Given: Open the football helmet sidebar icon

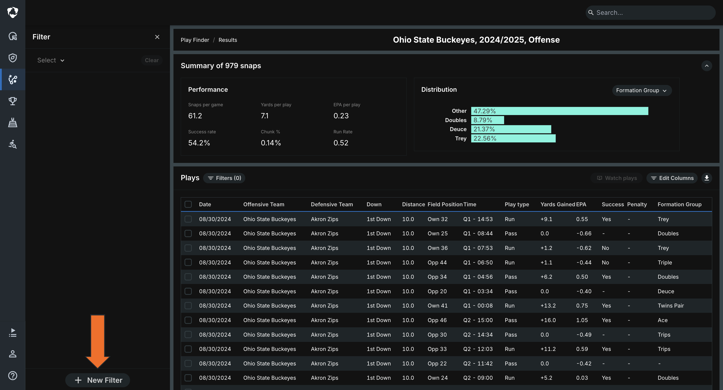Looking at the screenshot, I should [x=13, y=36].
